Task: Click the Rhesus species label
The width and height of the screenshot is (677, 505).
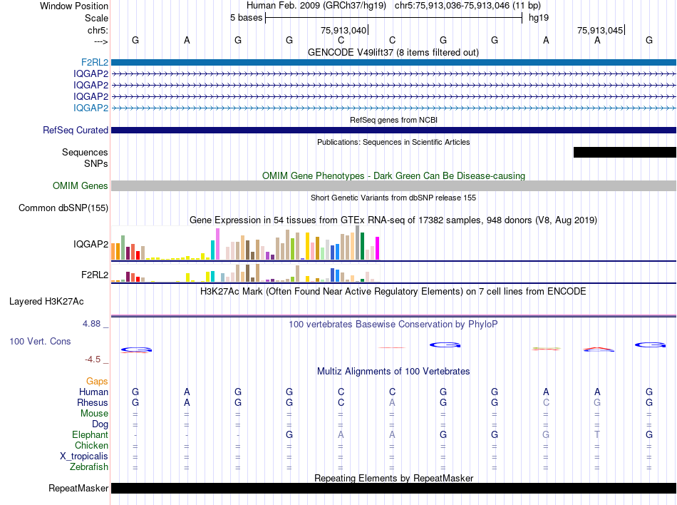Action: click(x=93, y=403)
